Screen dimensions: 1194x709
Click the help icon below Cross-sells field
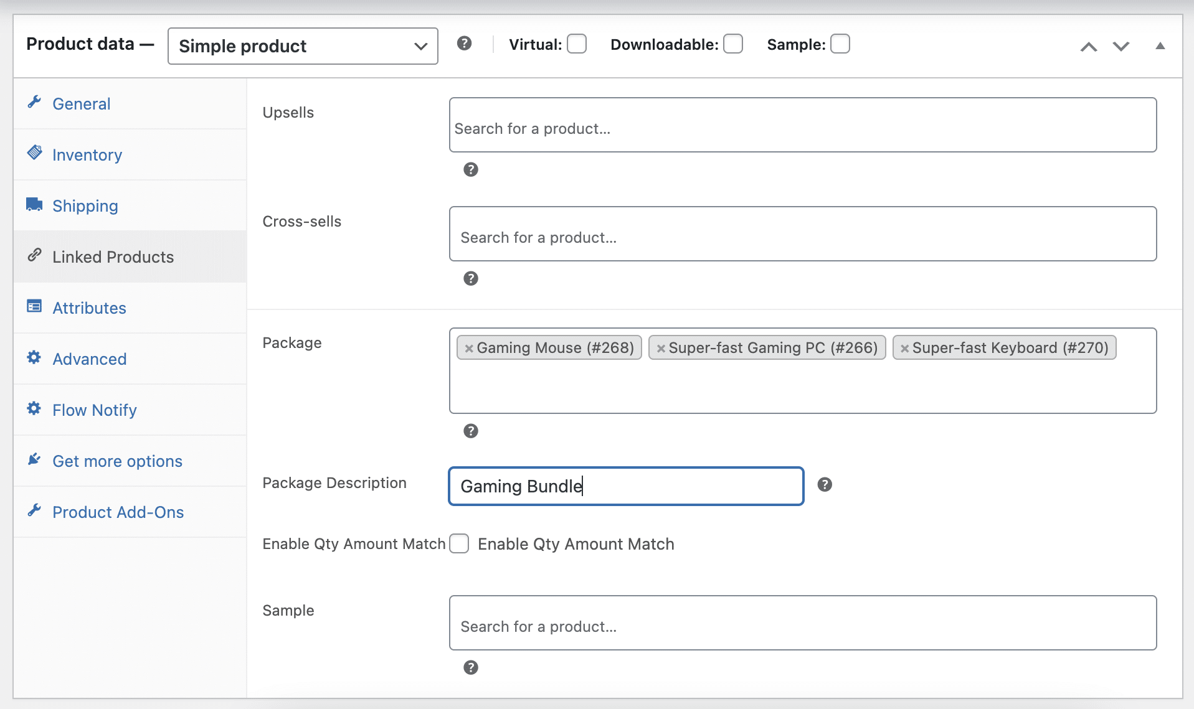point(471,278)
